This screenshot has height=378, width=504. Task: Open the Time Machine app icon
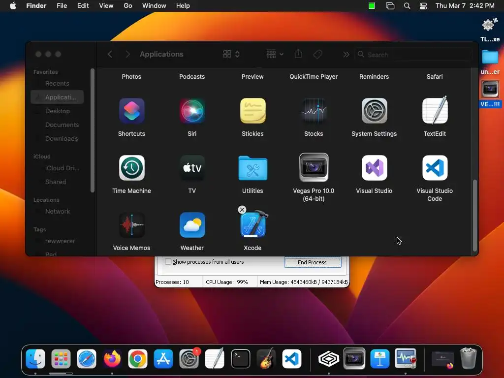point(131,168)
